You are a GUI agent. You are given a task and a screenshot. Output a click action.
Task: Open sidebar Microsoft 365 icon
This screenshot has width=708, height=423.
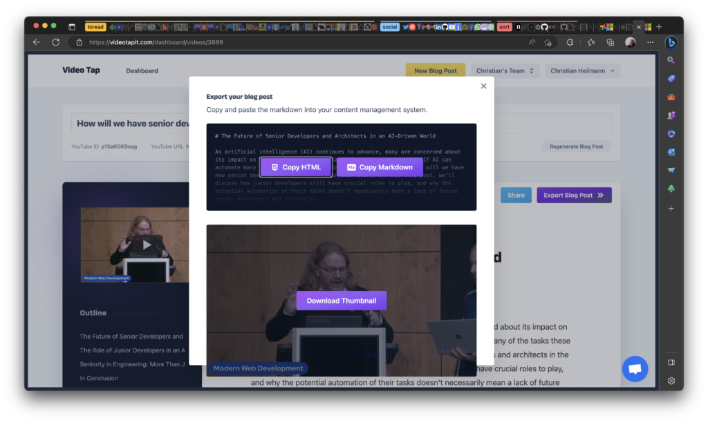tap(671, 133)
